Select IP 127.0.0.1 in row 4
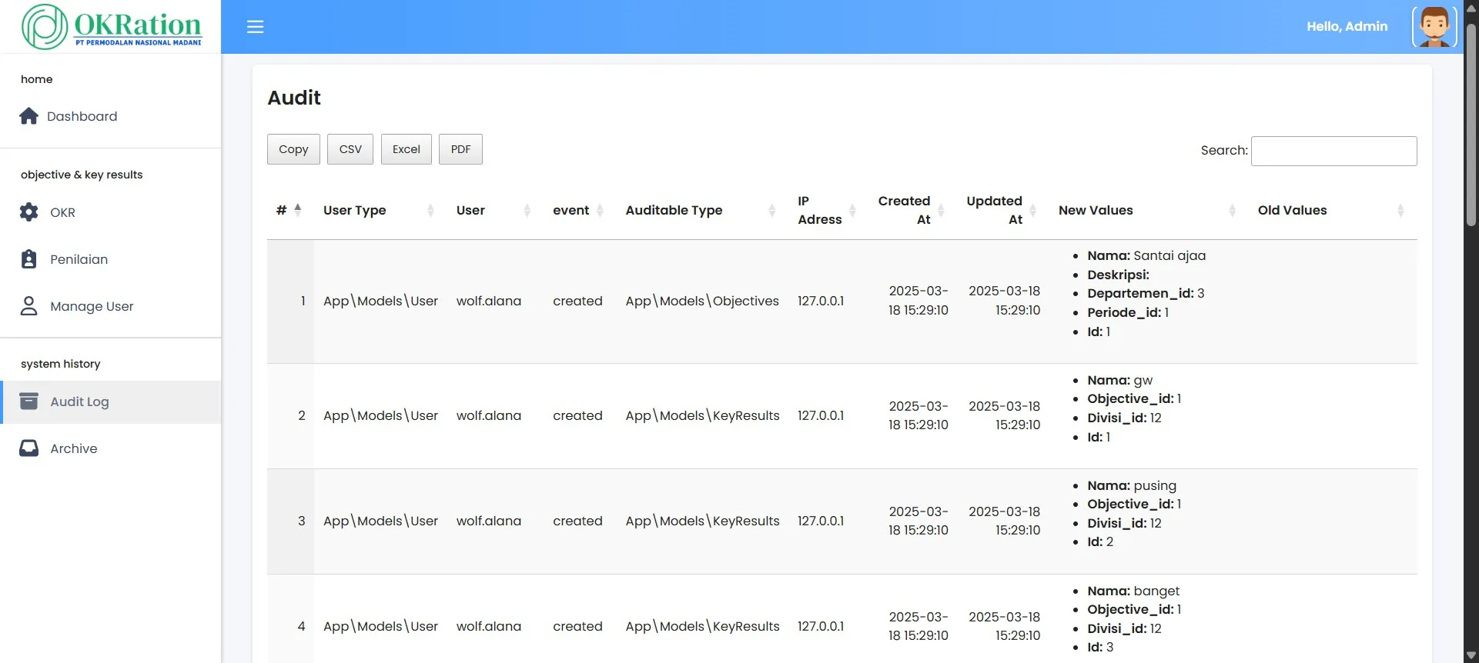Viewport: 1479px width, 663px height. (x=821, y=626)
